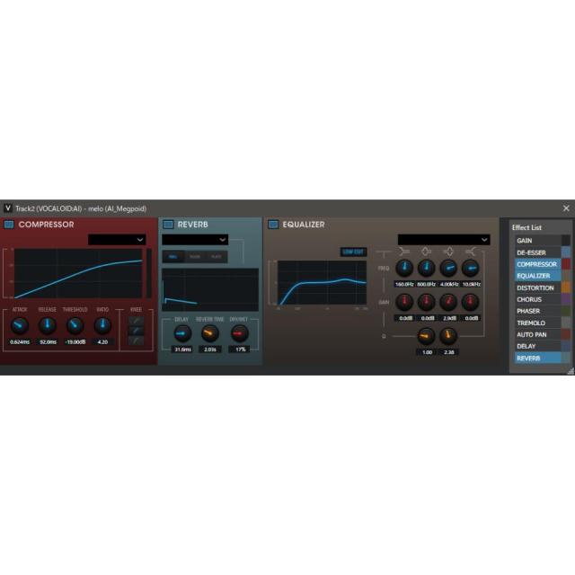Click the Compressor Attack knob

click(20, 325)
